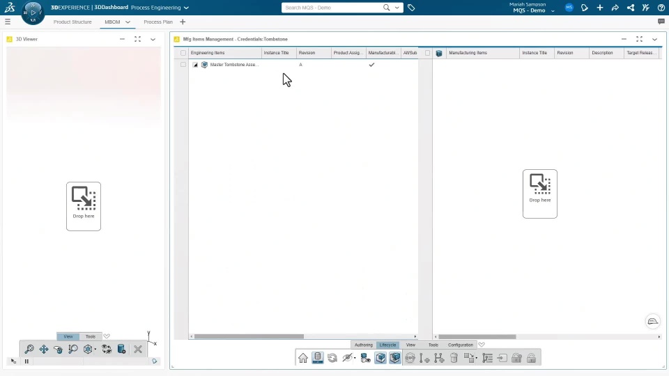Open the 3D Viewer widget menu chevron
Viewport: 669px width, 376px height.
click(153, 39)
